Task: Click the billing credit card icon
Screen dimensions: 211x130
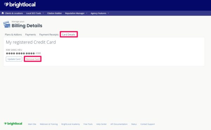Action: 7,24
